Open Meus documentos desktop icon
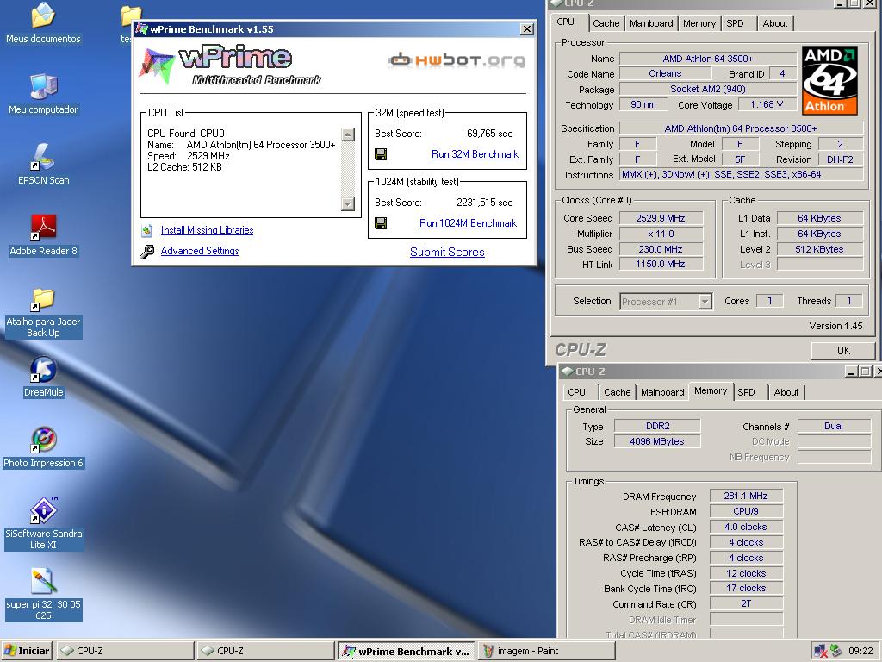The width and height of the screenshot is (882, 662). click(43, 22)
